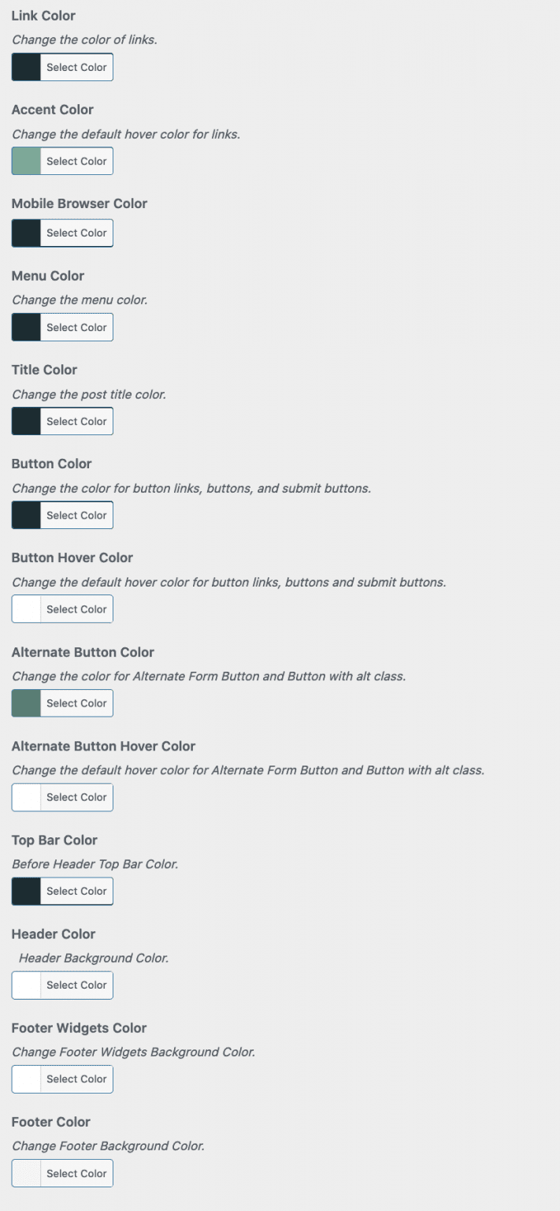Open the Link Color picker
The height and width of the screenshot is (1211, 560).
(x=76, y=66)
